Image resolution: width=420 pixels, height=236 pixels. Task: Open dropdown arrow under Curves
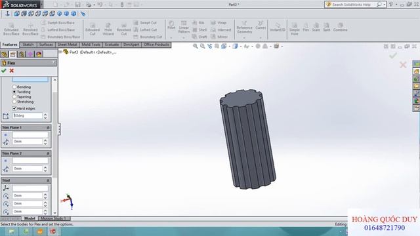click(x=261, y=38)
